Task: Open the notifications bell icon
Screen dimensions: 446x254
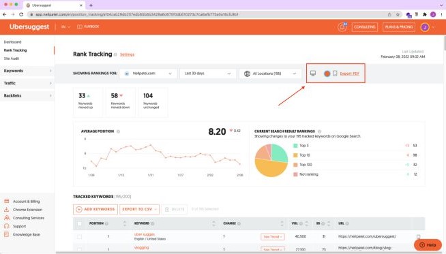Action: [x=342, y=27]
